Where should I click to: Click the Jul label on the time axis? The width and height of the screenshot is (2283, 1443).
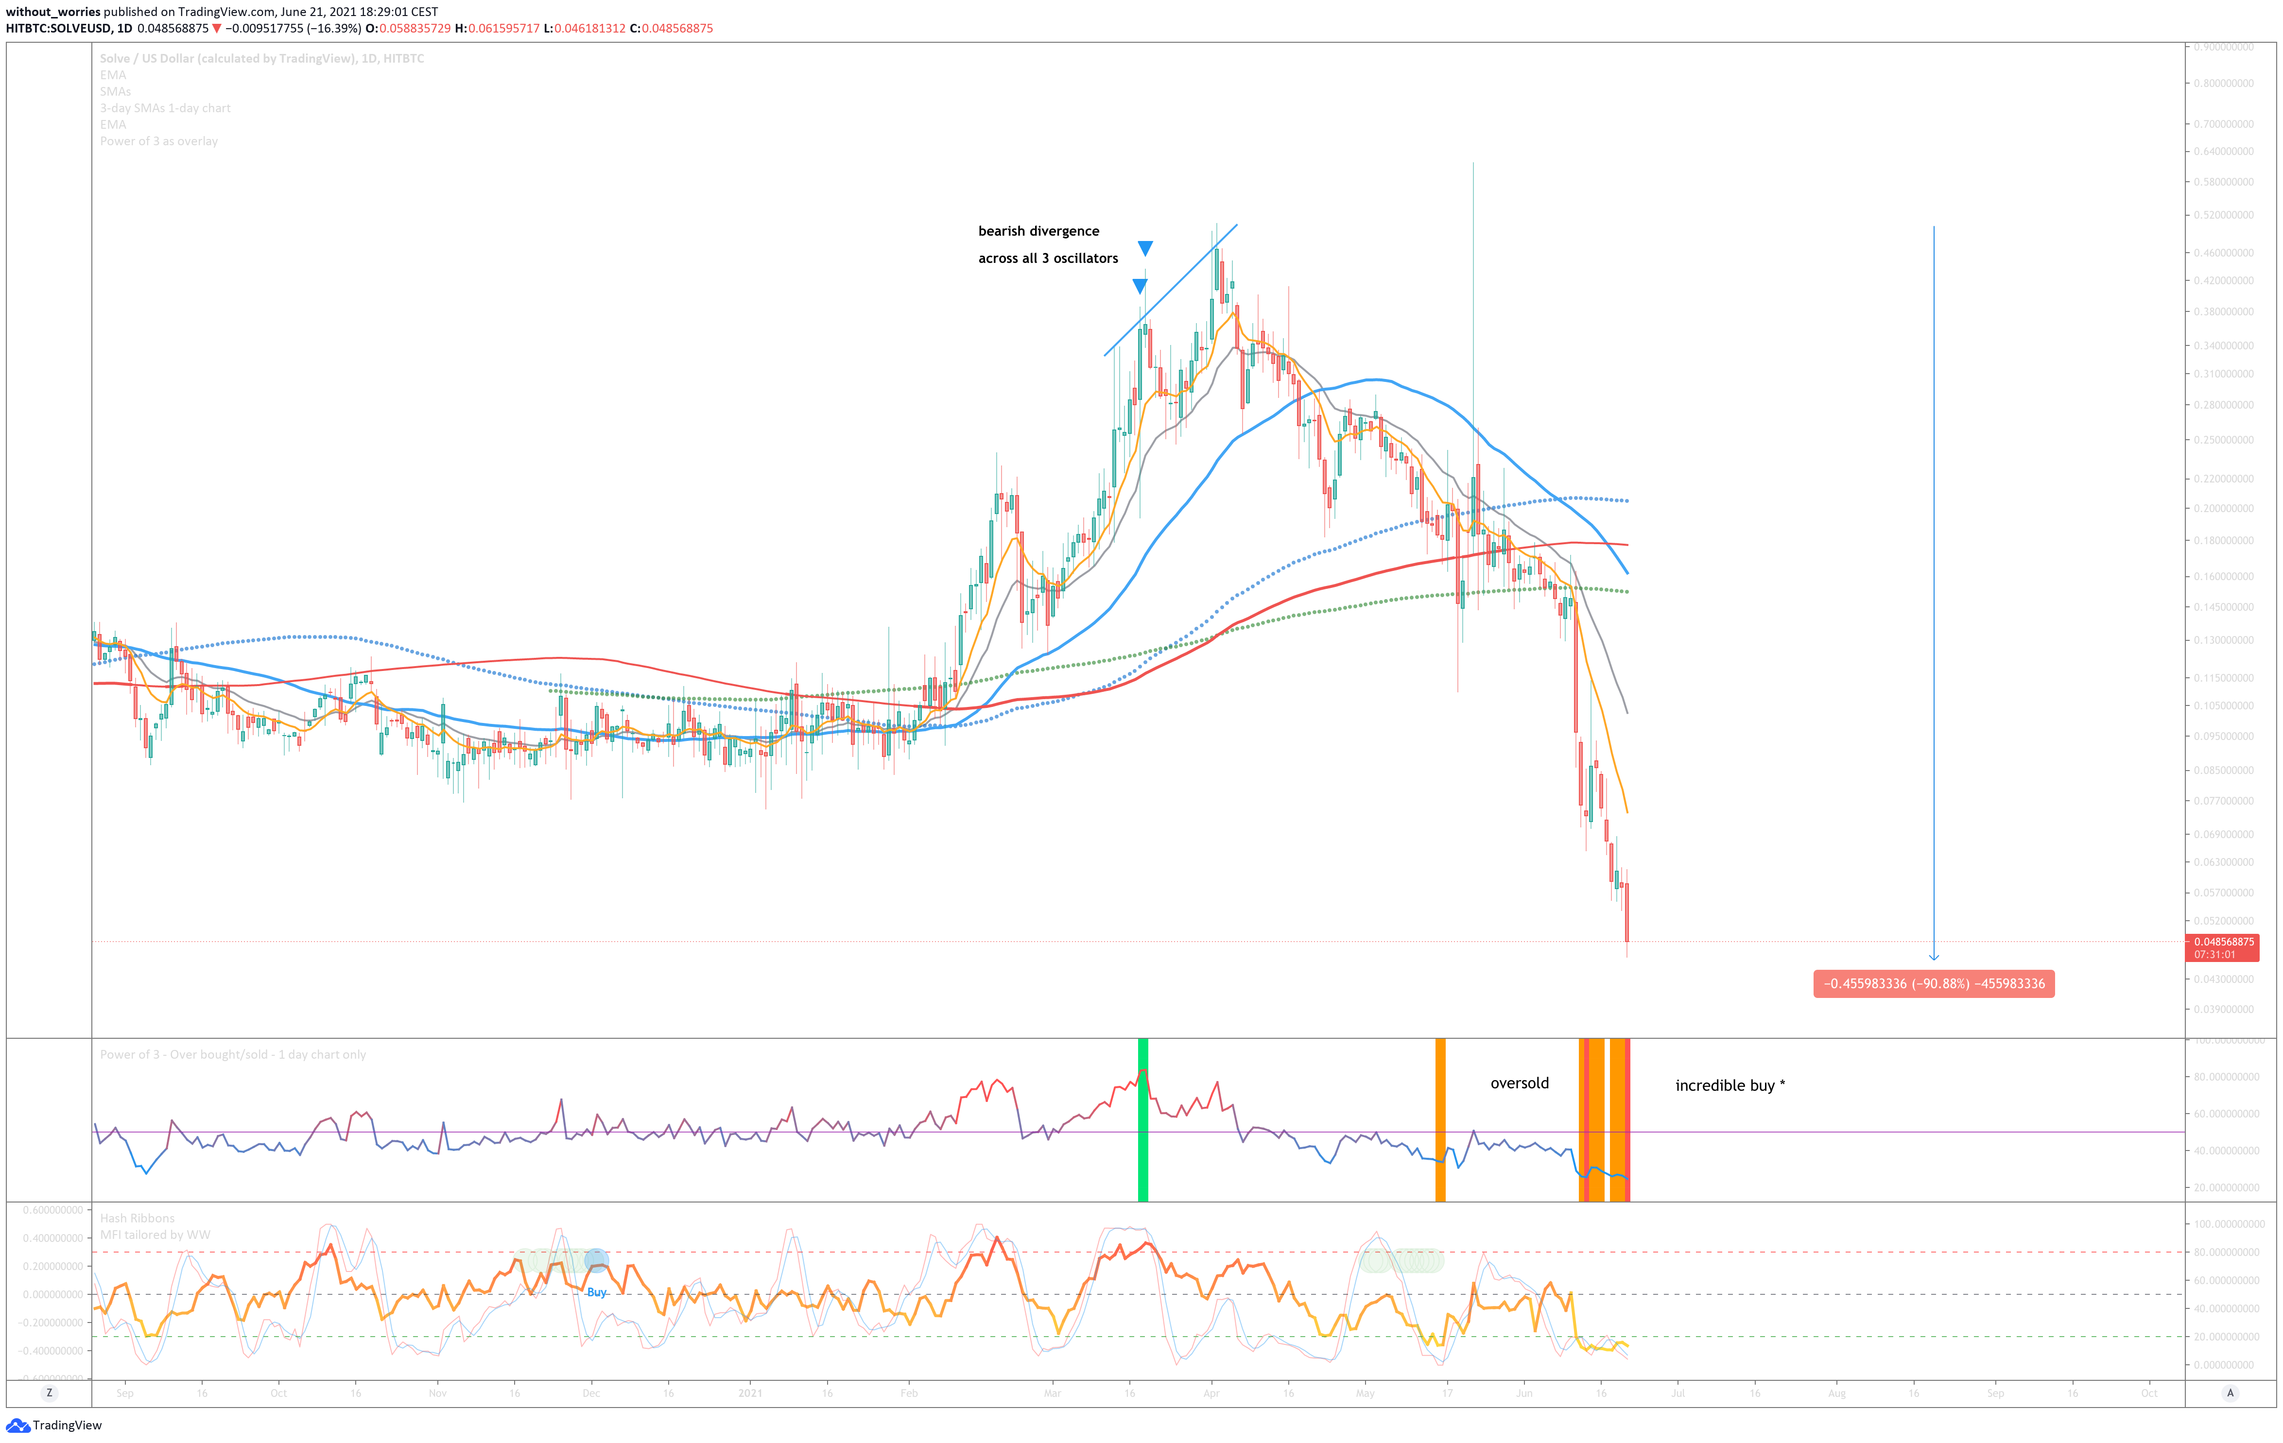coord(1677,1394)
